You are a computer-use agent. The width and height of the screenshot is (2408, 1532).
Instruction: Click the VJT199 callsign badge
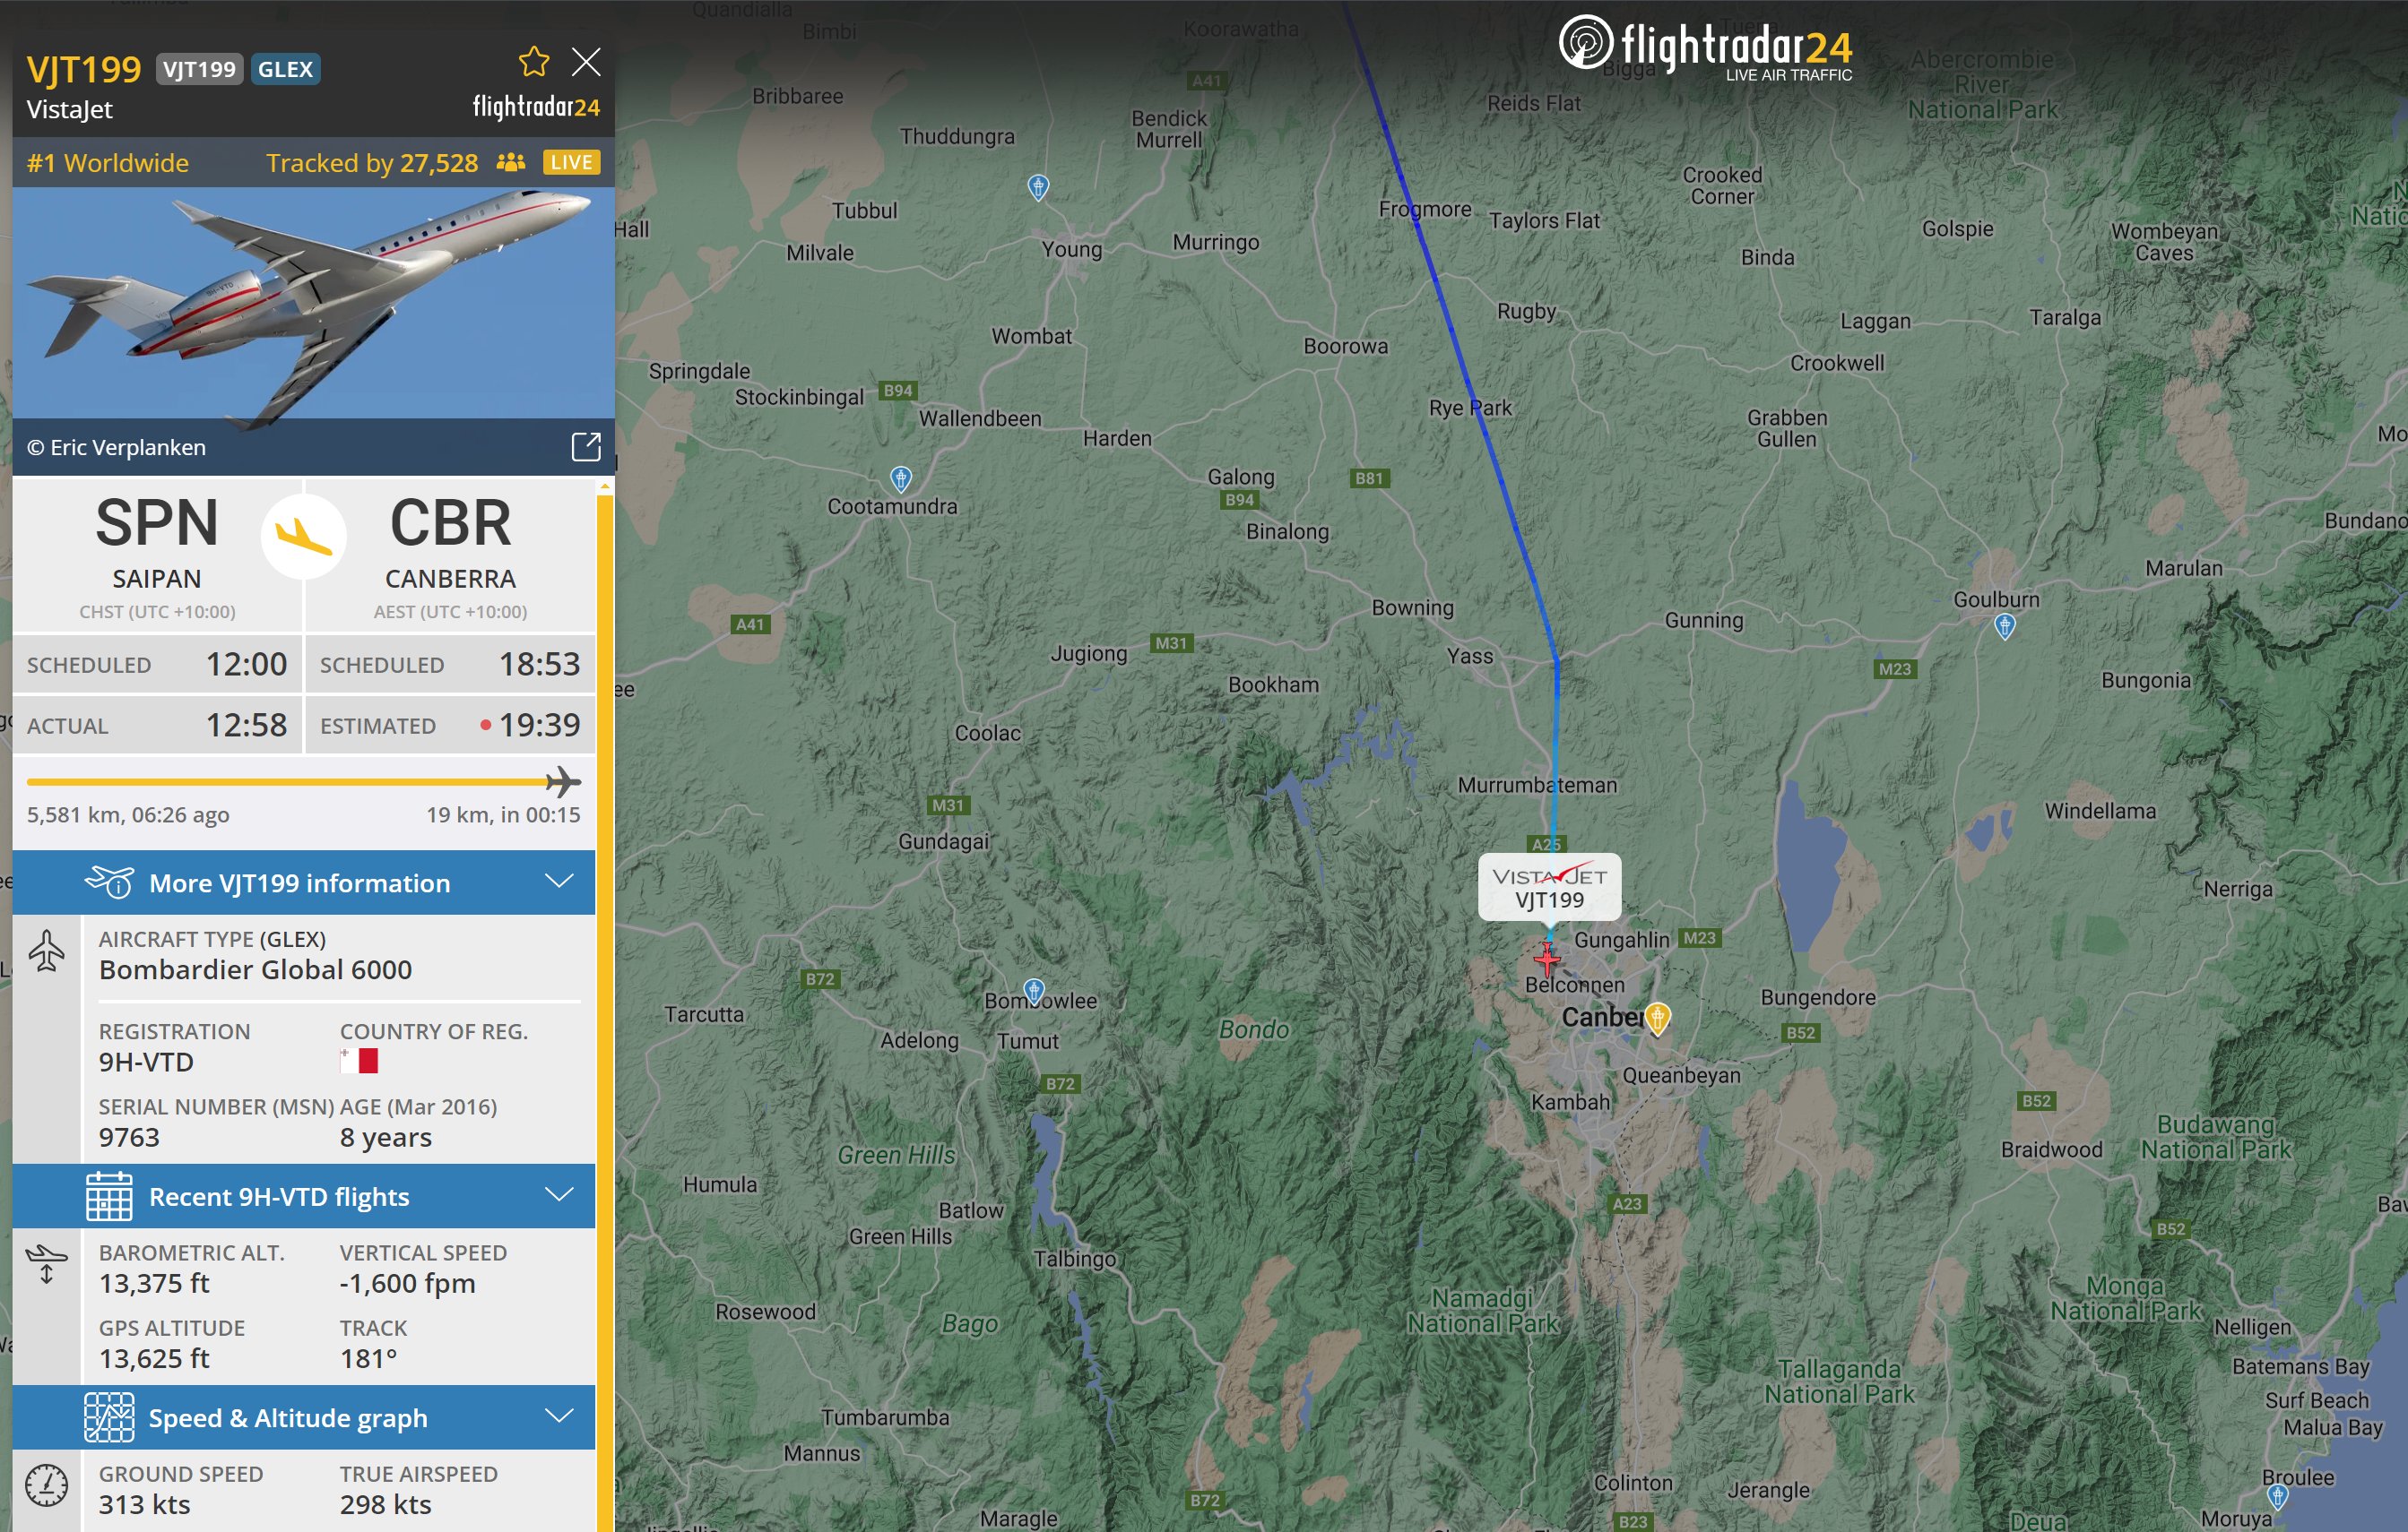point(199,69)
